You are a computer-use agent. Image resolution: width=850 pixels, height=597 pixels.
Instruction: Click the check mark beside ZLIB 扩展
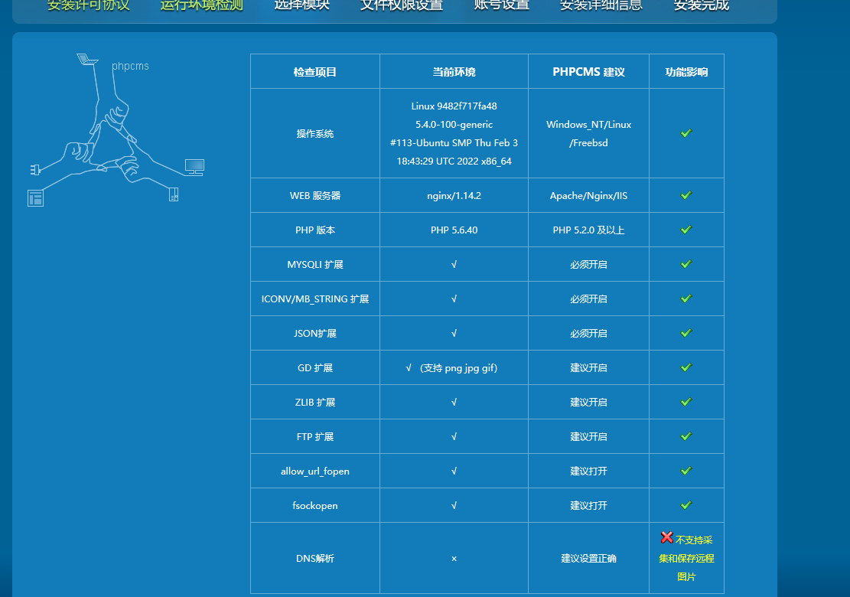point(686,401)
